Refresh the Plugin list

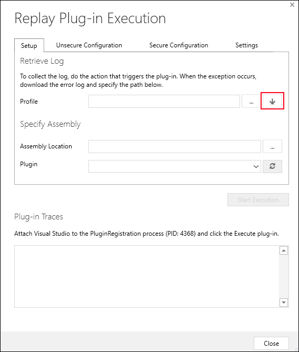click(x=272, y=166)
